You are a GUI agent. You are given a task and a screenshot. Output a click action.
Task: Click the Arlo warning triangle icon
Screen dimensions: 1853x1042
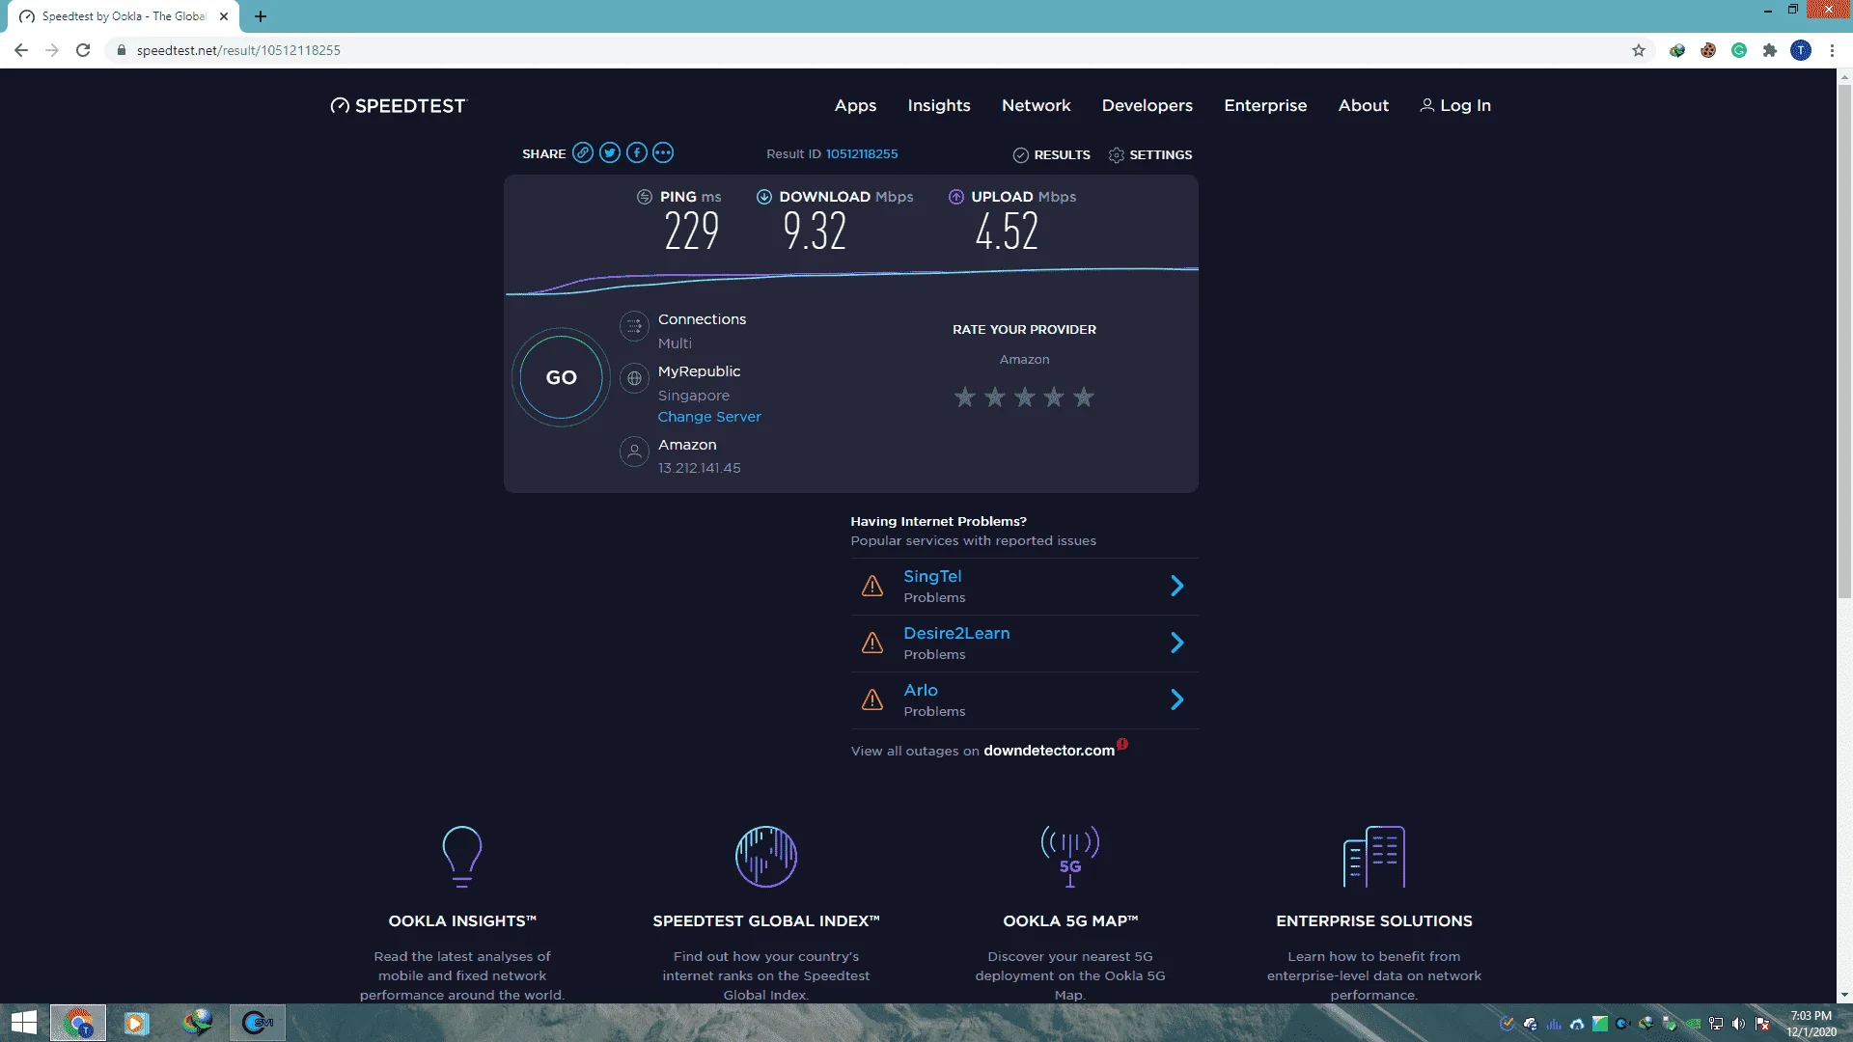coord(872,699)
